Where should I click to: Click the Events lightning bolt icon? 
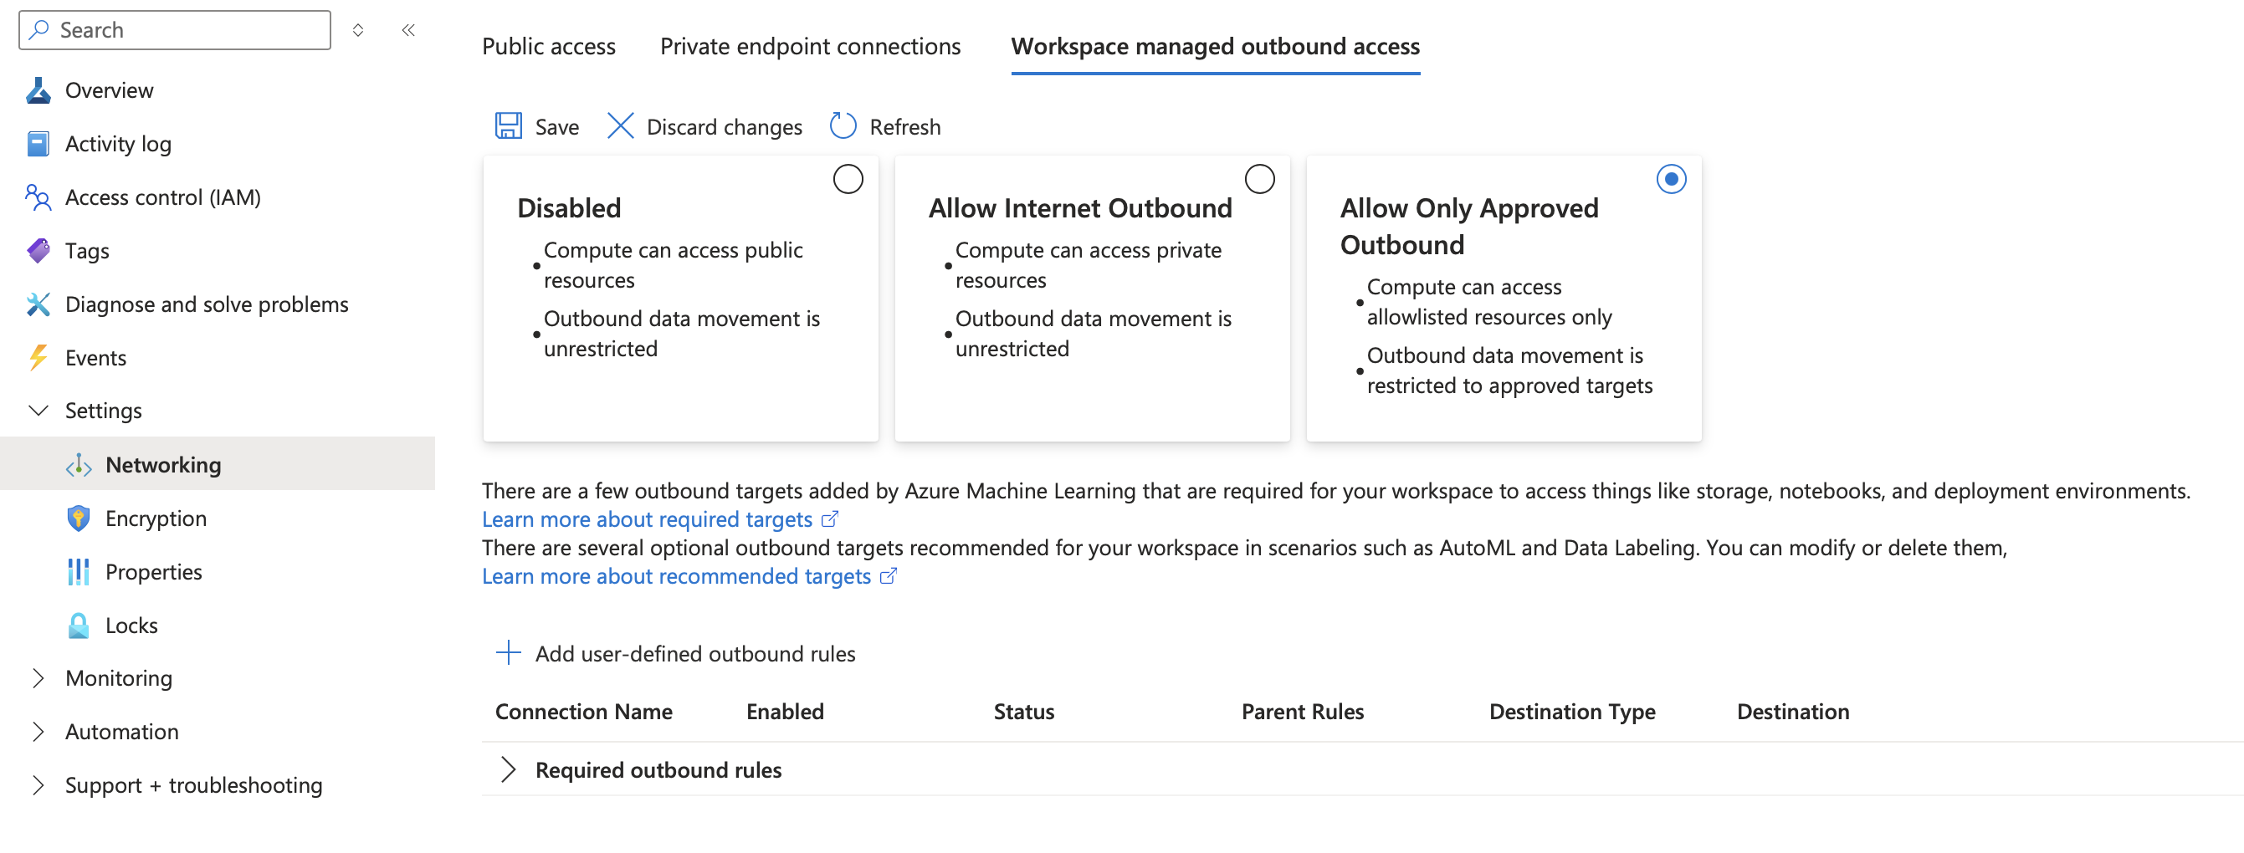coord(38,358)
